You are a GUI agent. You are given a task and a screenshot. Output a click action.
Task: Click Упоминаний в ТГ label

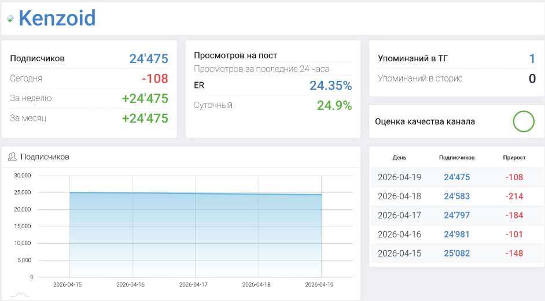point(413,58)
